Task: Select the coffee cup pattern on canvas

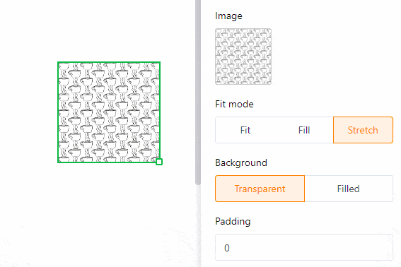Action: pos(109,112)
